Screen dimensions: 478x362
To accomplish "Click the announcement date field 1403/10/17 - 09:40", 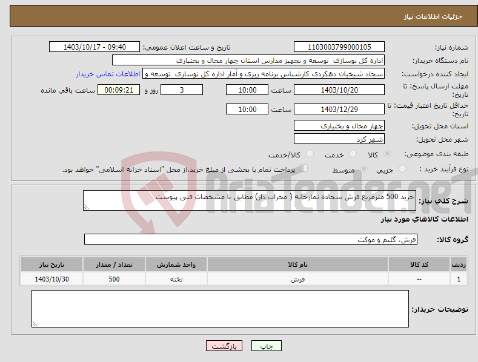I will tap(94, 47).
